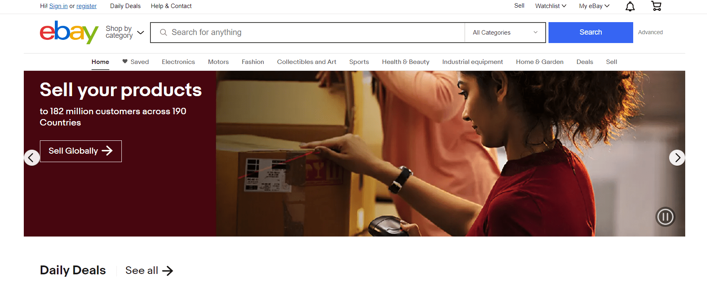Advance to next banner slide
Image resolution: width=707 pixels, height=286 pixels.
tap(677, 158)
